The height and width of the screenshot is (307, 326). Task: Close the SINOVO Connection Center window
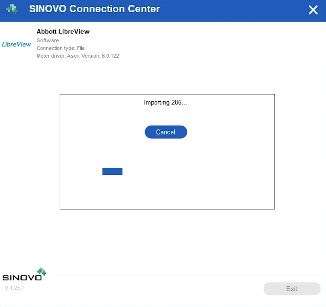point(313,10)
